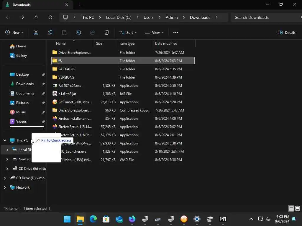Collapse the This PC tree node
This screenshot has width=302, height=226.
point(5,140)
